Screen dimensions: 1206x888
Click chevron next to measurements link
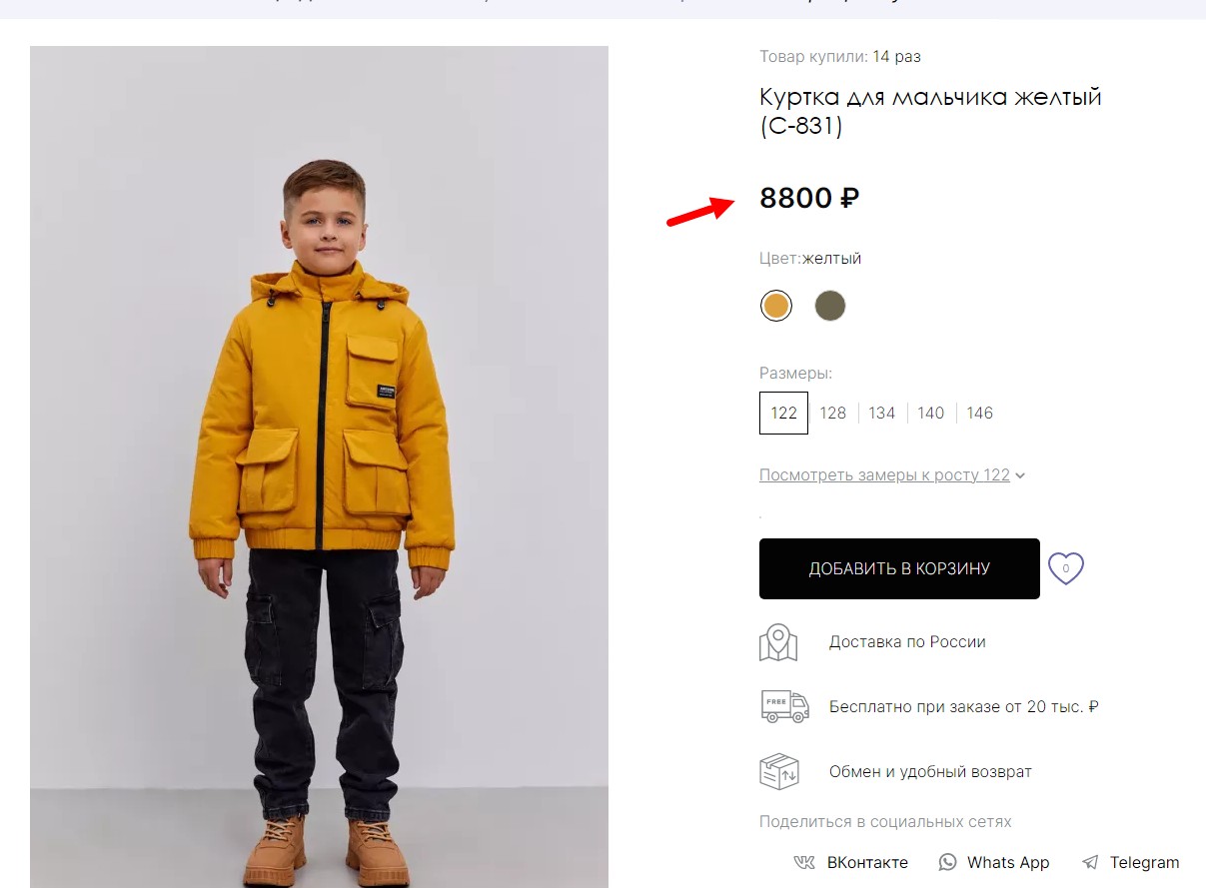[x=1020, y=475]
